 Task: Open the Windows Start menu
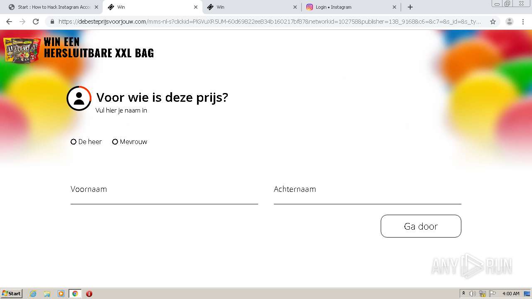[12, 294]
